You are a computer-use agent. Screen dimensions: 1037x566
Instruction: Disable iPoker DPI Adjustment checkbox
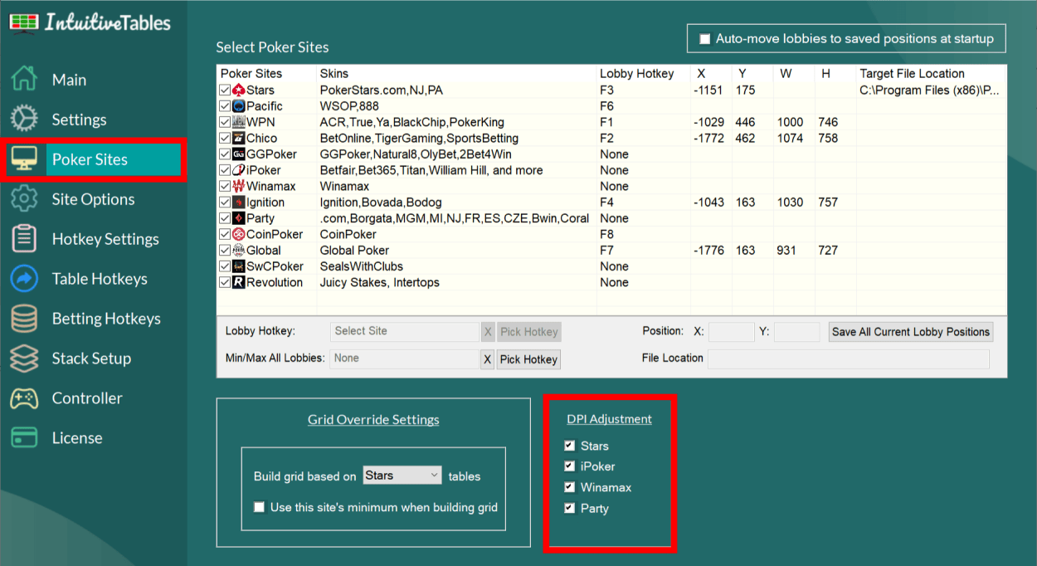(569, 466)
